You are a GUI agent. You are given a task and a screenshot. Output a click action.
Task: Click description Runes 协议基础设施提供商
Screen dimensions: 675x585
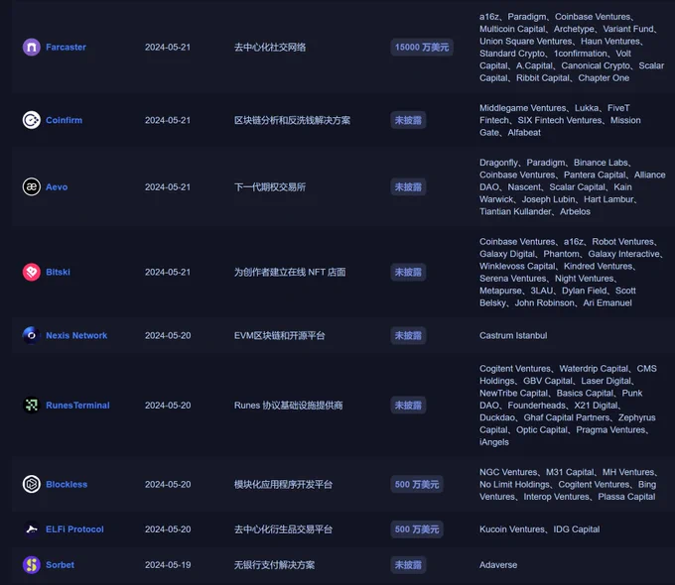289,406
